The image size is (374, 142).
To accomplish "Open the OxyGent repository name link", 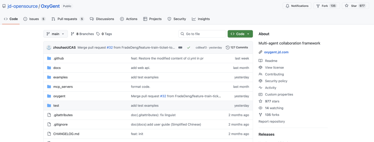I will point(50,6).
